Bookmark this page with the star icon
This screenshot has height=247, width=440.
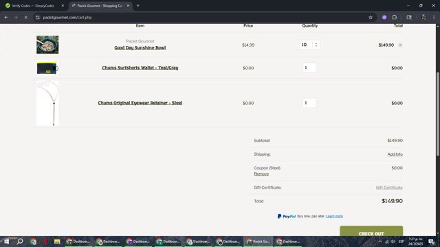pos(371,17)
